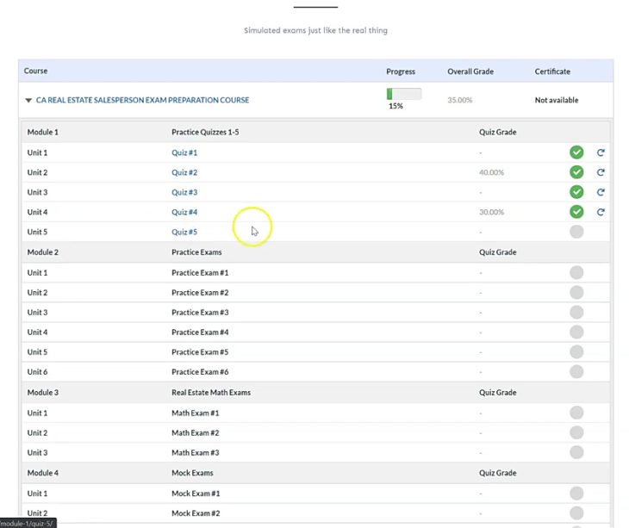629x528 pixels.
Task: Collapse the course using the triangle arrow
Action: (x=28, y=101)
